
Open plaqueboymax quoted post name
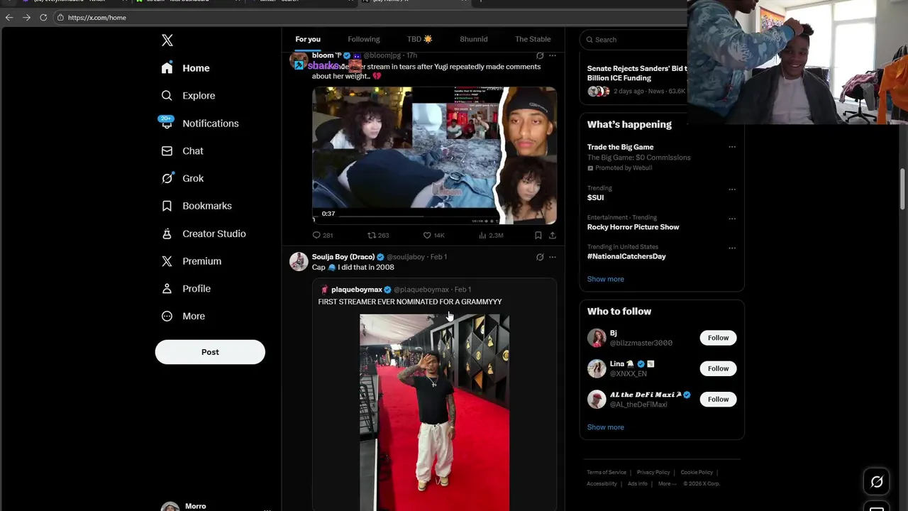(357, 290)
